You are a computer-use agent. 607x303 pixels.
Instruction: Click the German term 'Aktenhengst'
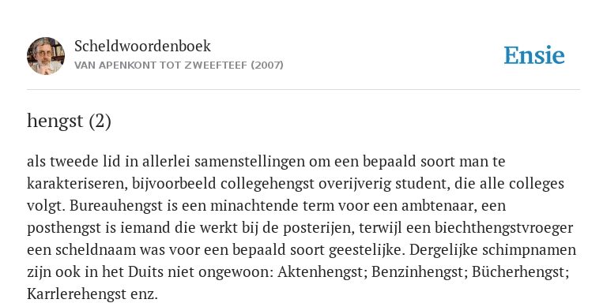point(322,272)
